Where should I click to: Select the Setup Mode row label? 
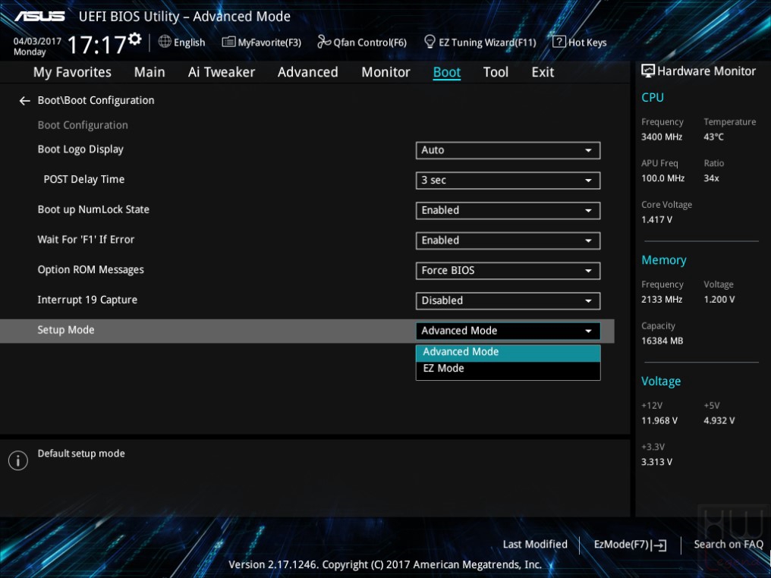click(x=66, y=330)
